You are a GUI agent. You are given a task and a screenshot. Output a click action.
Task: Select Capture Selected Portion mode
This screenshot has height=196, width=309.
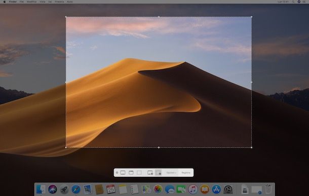tap(139, 173)
